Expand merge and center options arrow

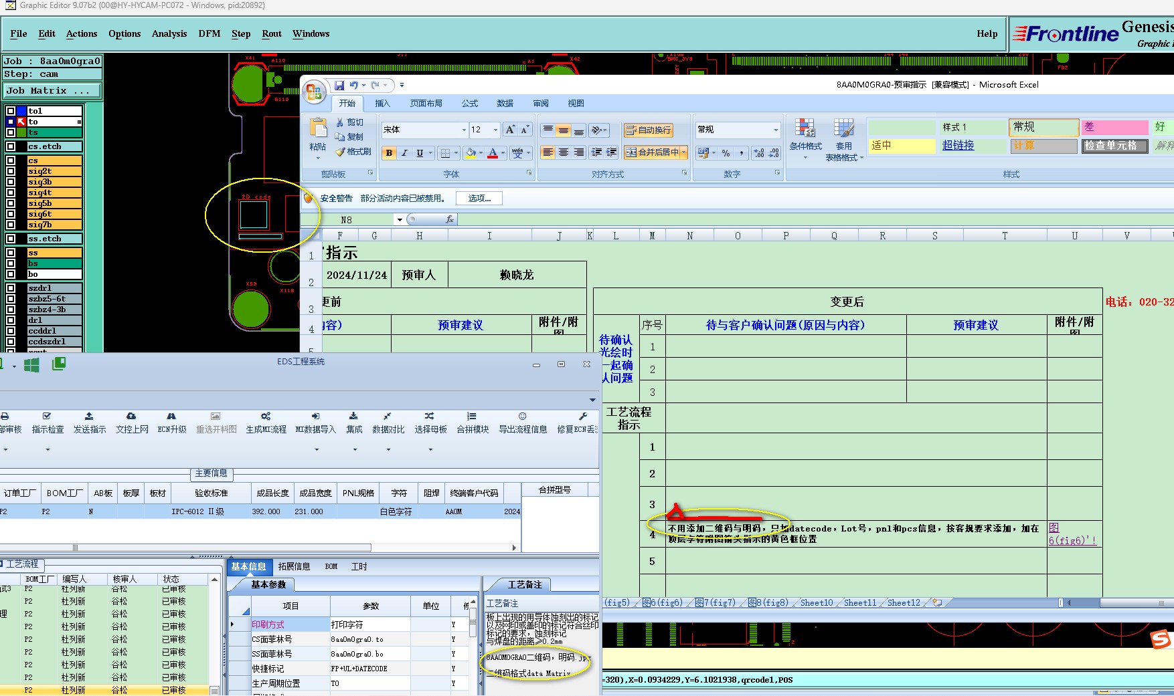683,152
